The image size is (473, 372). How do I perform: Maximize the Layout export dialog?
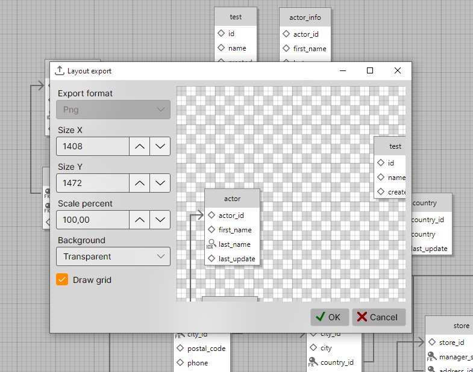coord(370,70)
